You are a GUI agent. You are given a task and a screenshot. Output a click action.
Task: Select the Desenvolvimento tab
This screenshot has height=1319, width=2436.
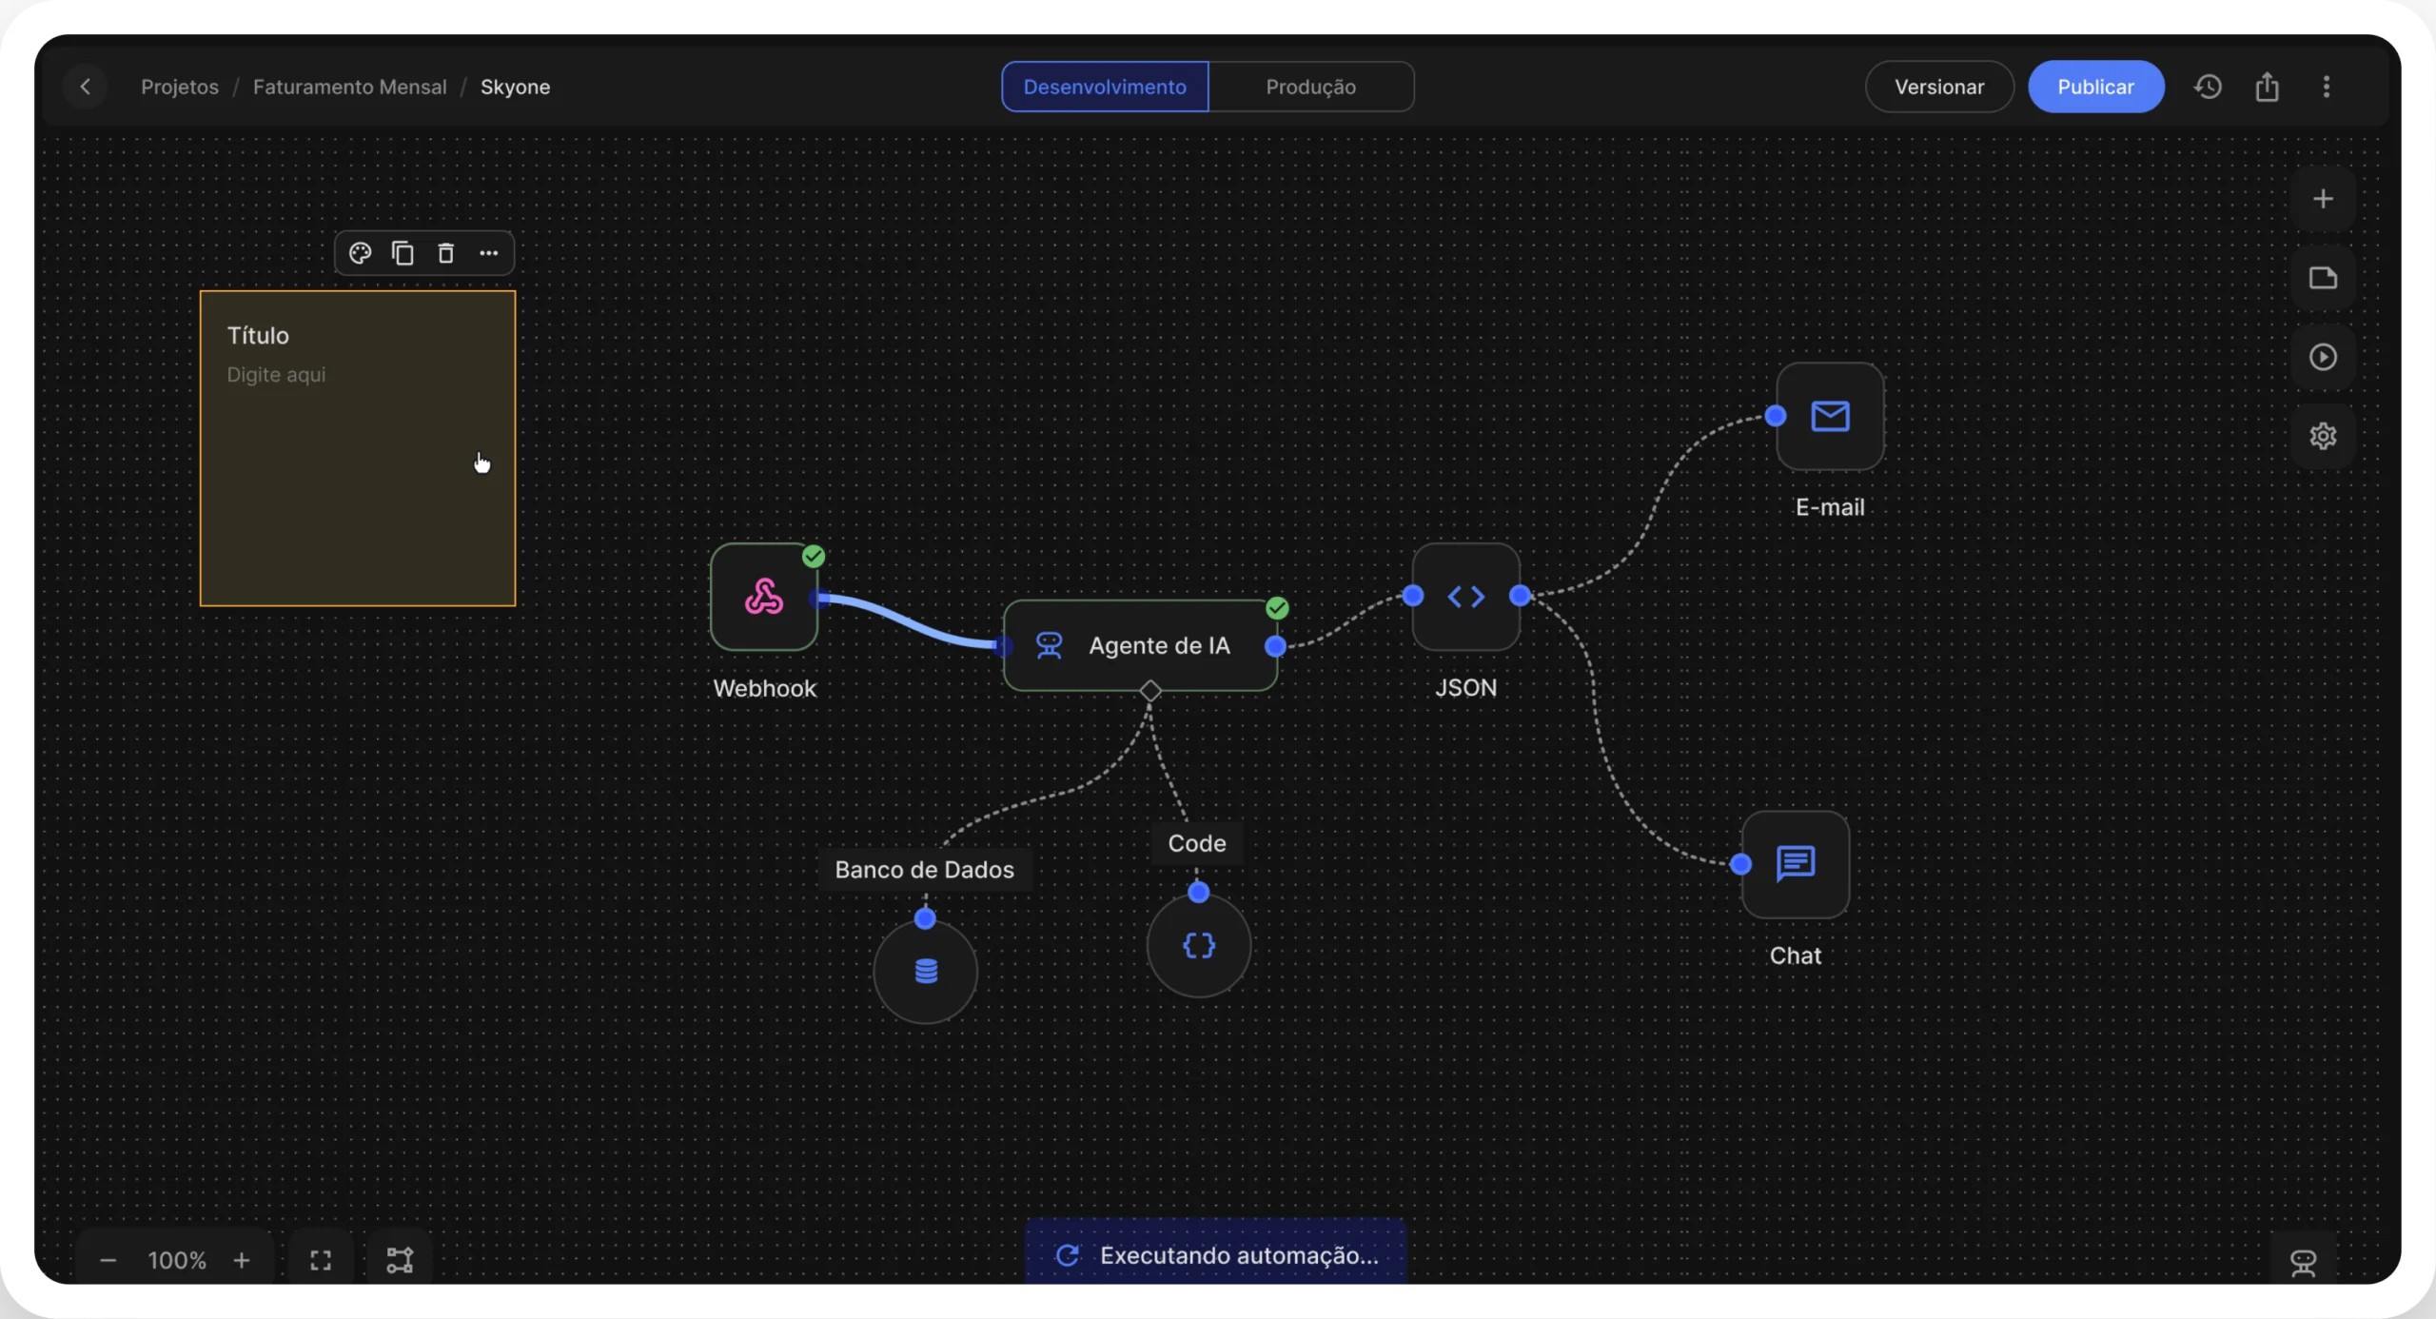click(x=1105, y=87)
